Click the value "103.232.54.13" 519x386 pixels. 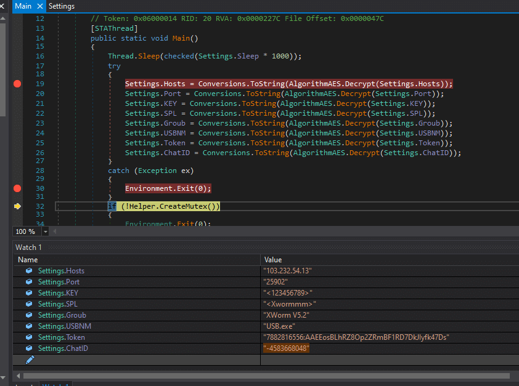pyautogui.click(x=287, y=271)
